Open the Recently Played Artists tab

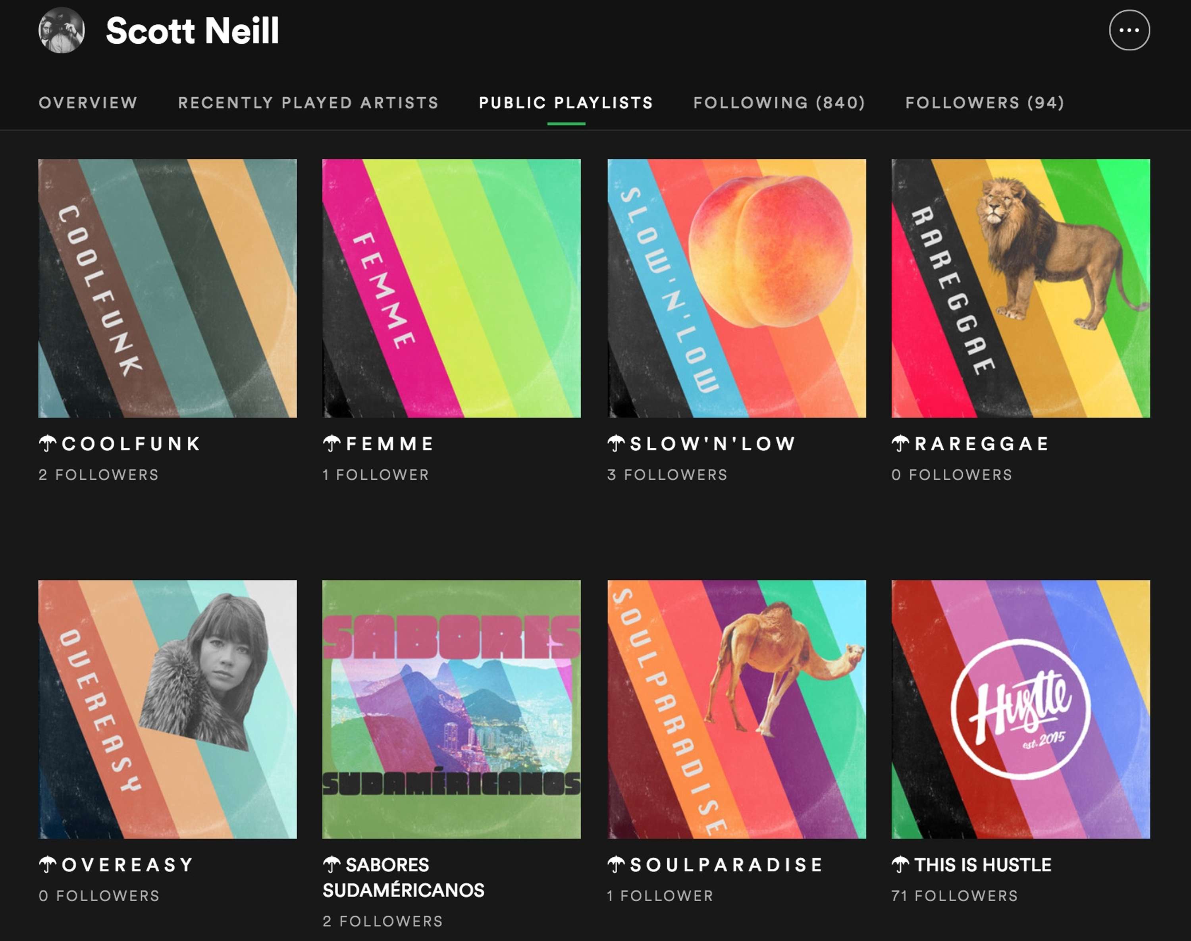308,103
